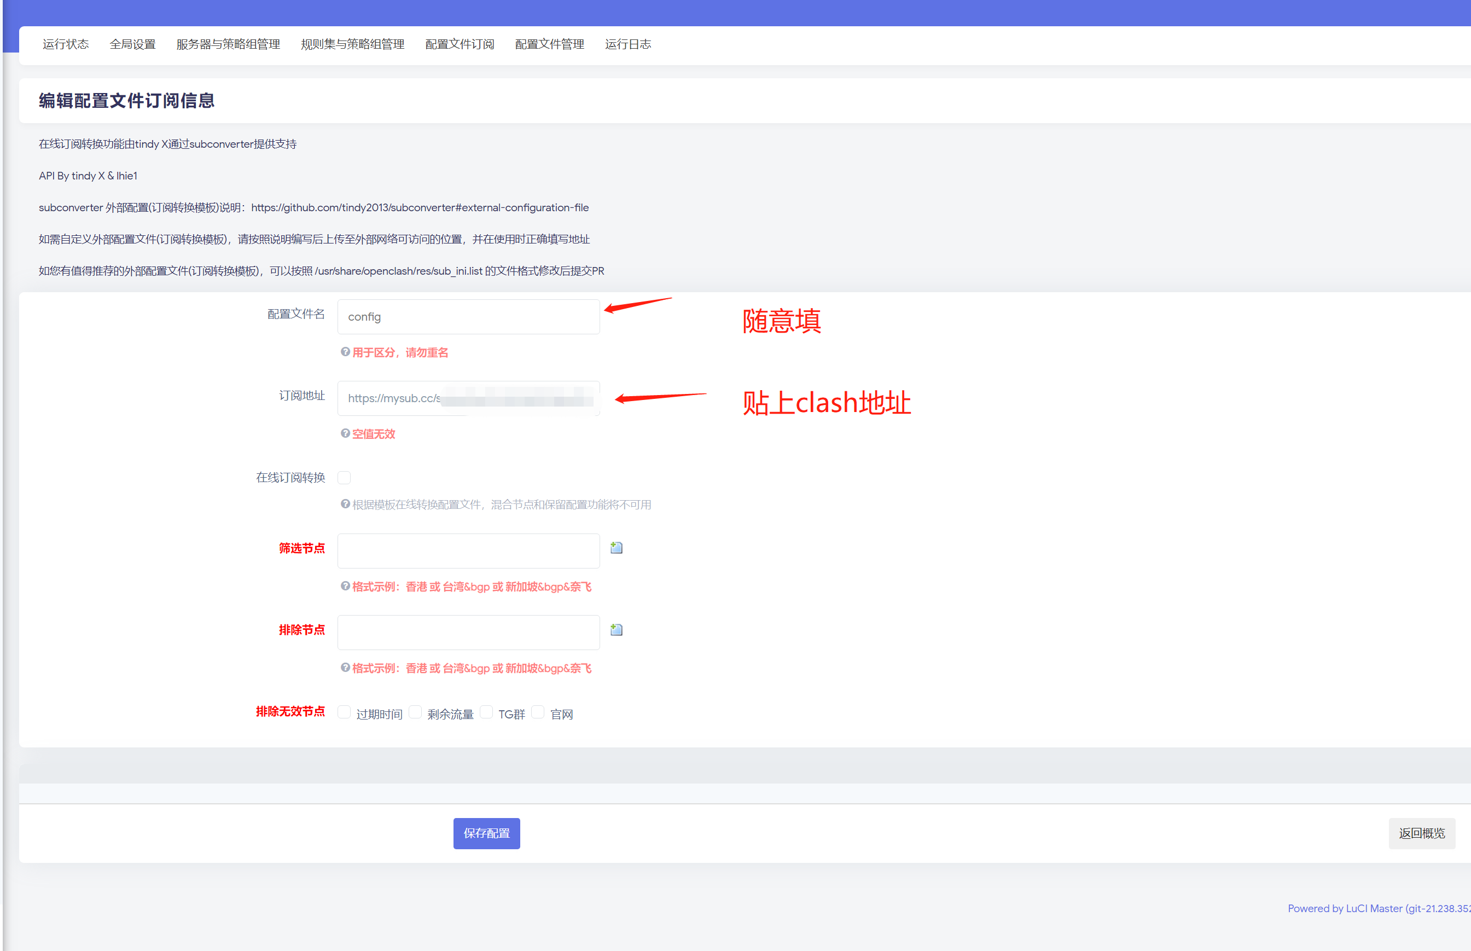The image size is (1471, 951).
Task: Click the add icon beside 排除节点 field
Action: point(616,630)
